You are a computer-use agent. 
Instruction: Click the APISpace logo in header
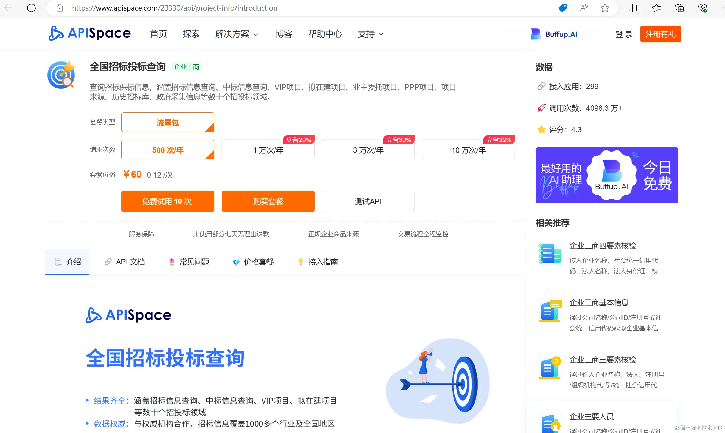click(89, 33)
